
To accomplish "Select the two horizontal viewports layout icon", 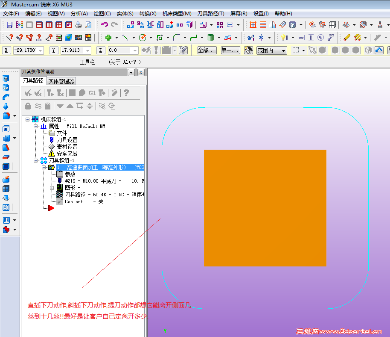I will (x=39, y=25).
